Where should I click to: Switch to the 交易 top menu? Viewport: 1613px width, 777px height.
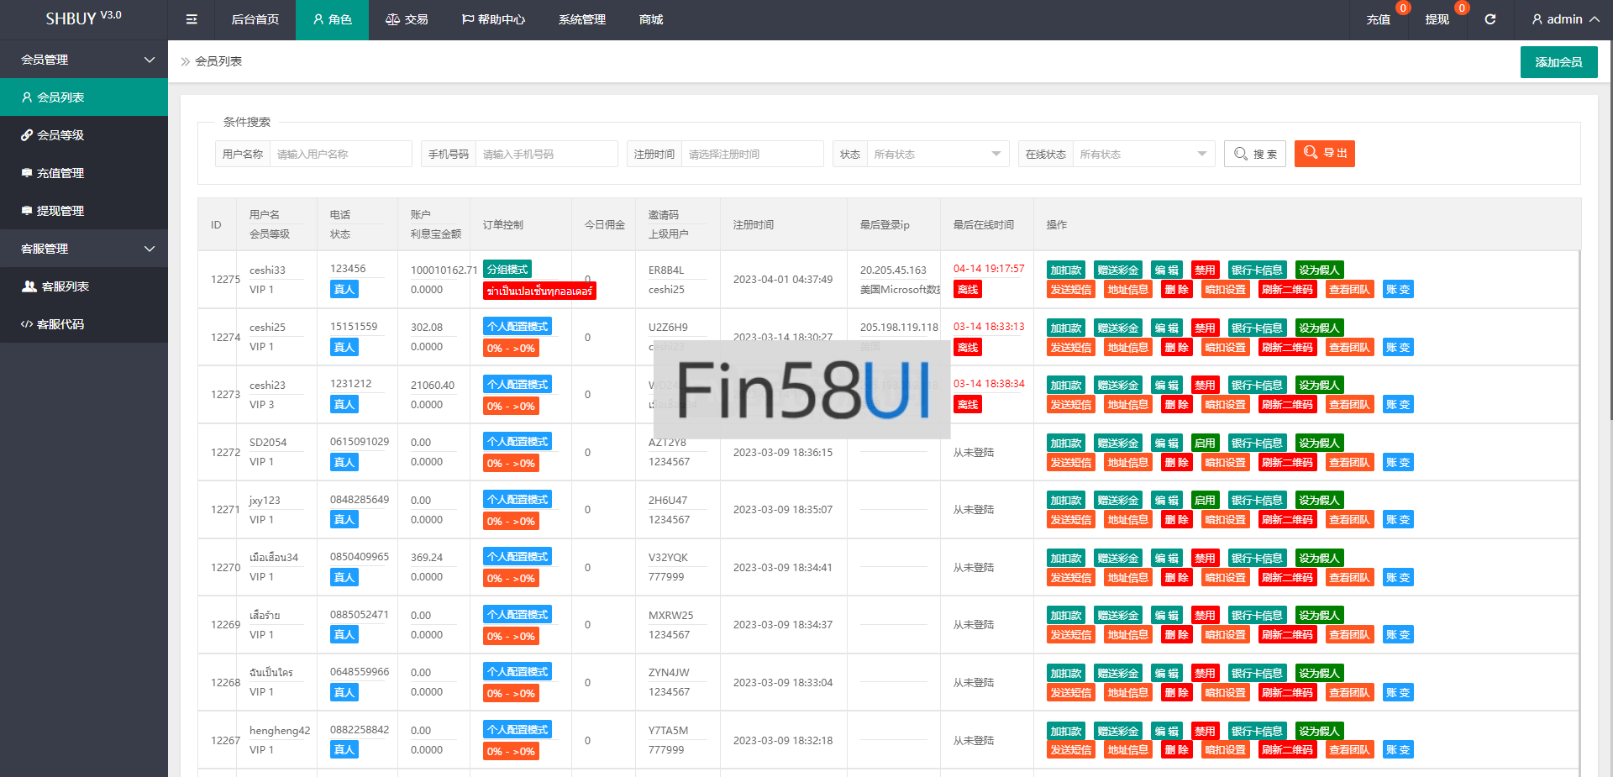click(407, 19)
